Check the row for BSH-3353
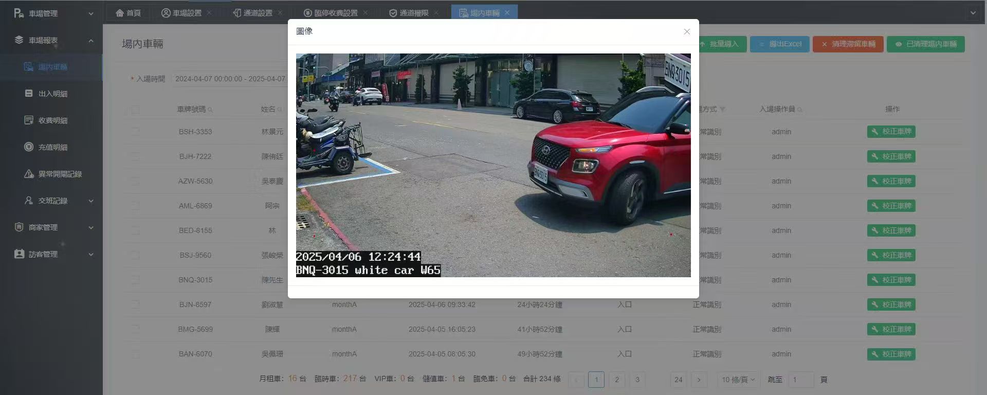The height and width of the screenshot is (395, 987). pyautogui.click(x=135, y=132)
